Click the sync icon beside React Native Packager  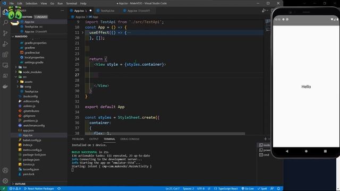59,189
